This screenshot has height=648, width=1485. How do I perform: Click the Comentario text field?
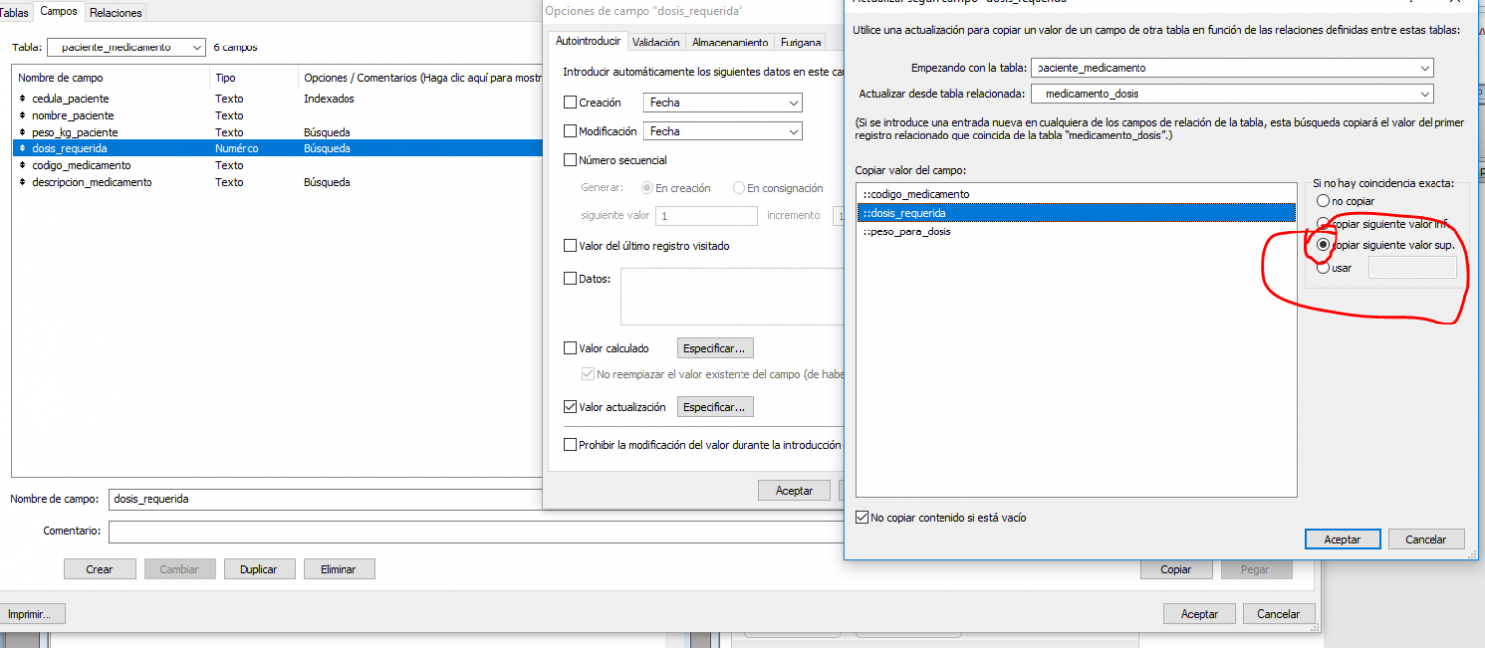[475, 532]
